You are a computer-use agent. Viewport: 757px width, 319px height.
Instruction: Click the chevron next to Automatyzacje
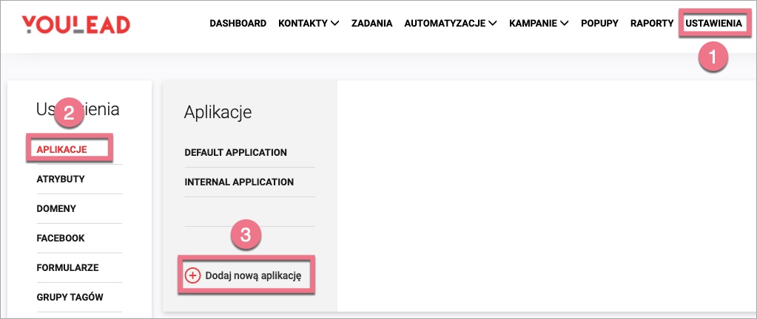point(493,24)
